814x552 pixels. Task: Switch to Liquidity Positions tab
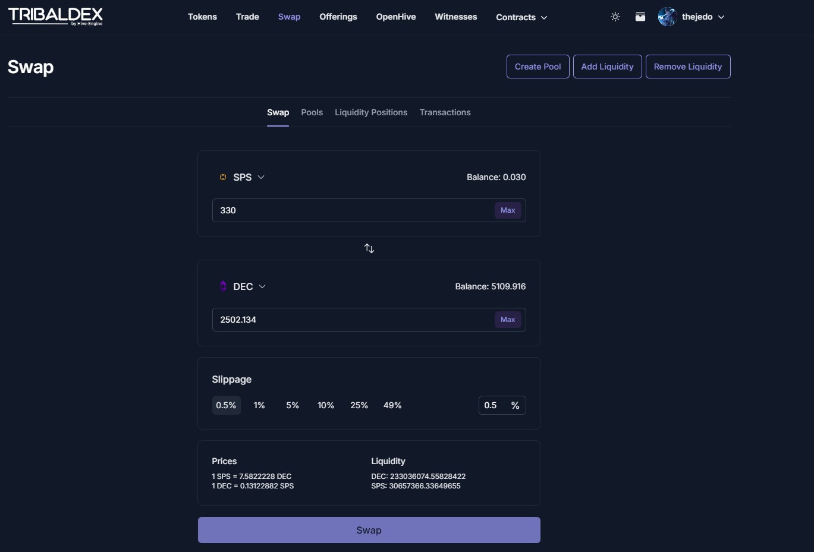[371, 112]
